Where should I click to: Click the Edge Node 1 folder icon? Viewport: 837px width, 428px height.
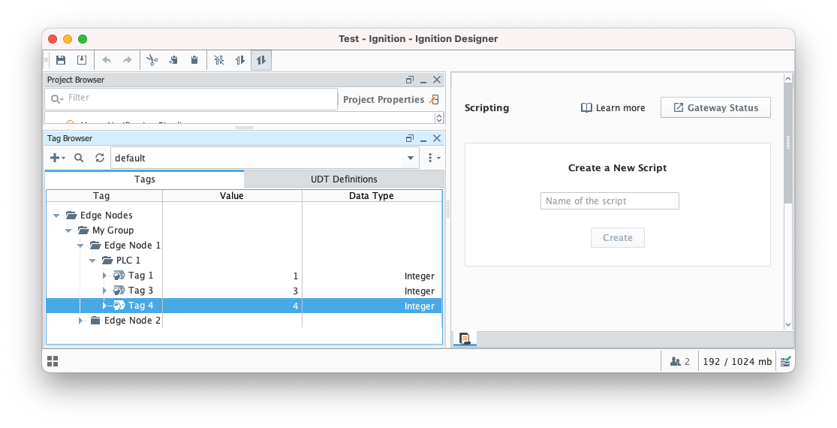[95, 245]
